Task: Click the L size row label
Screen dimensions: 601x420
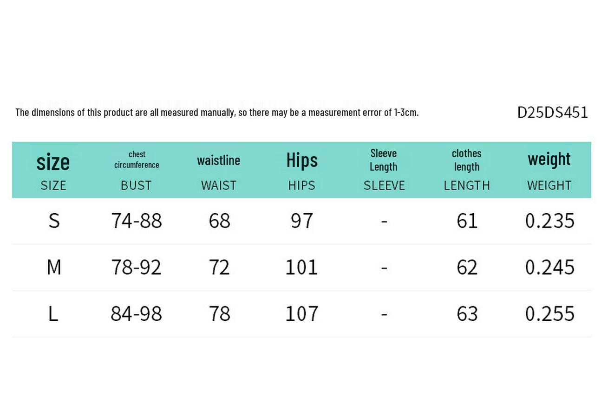Action: (53, 313)
